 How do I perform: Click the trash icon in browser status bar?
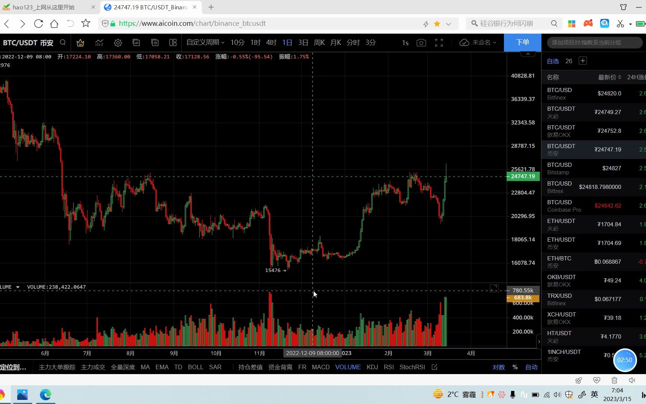pos(614,380)
